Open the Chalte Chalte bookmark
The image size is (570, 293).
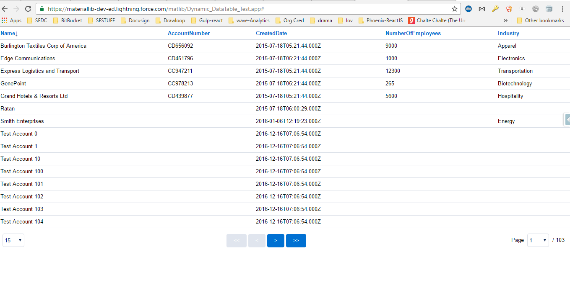point(437,21)
